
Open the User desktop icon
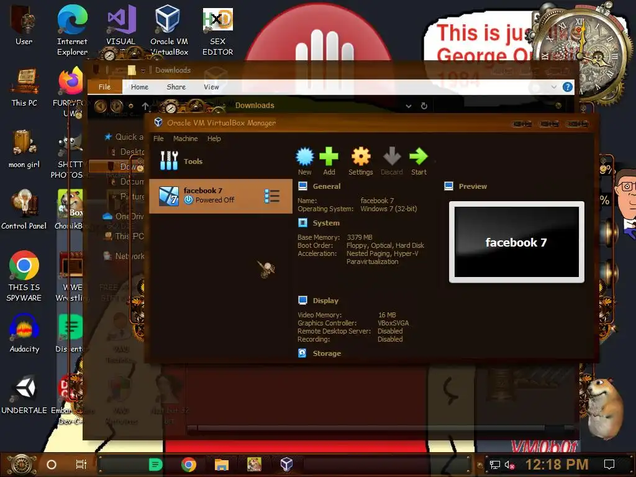click(24, 26)
